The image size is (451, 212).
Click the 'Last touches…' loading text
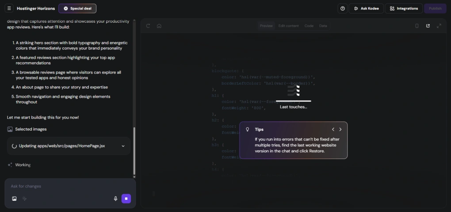[294, 107]
